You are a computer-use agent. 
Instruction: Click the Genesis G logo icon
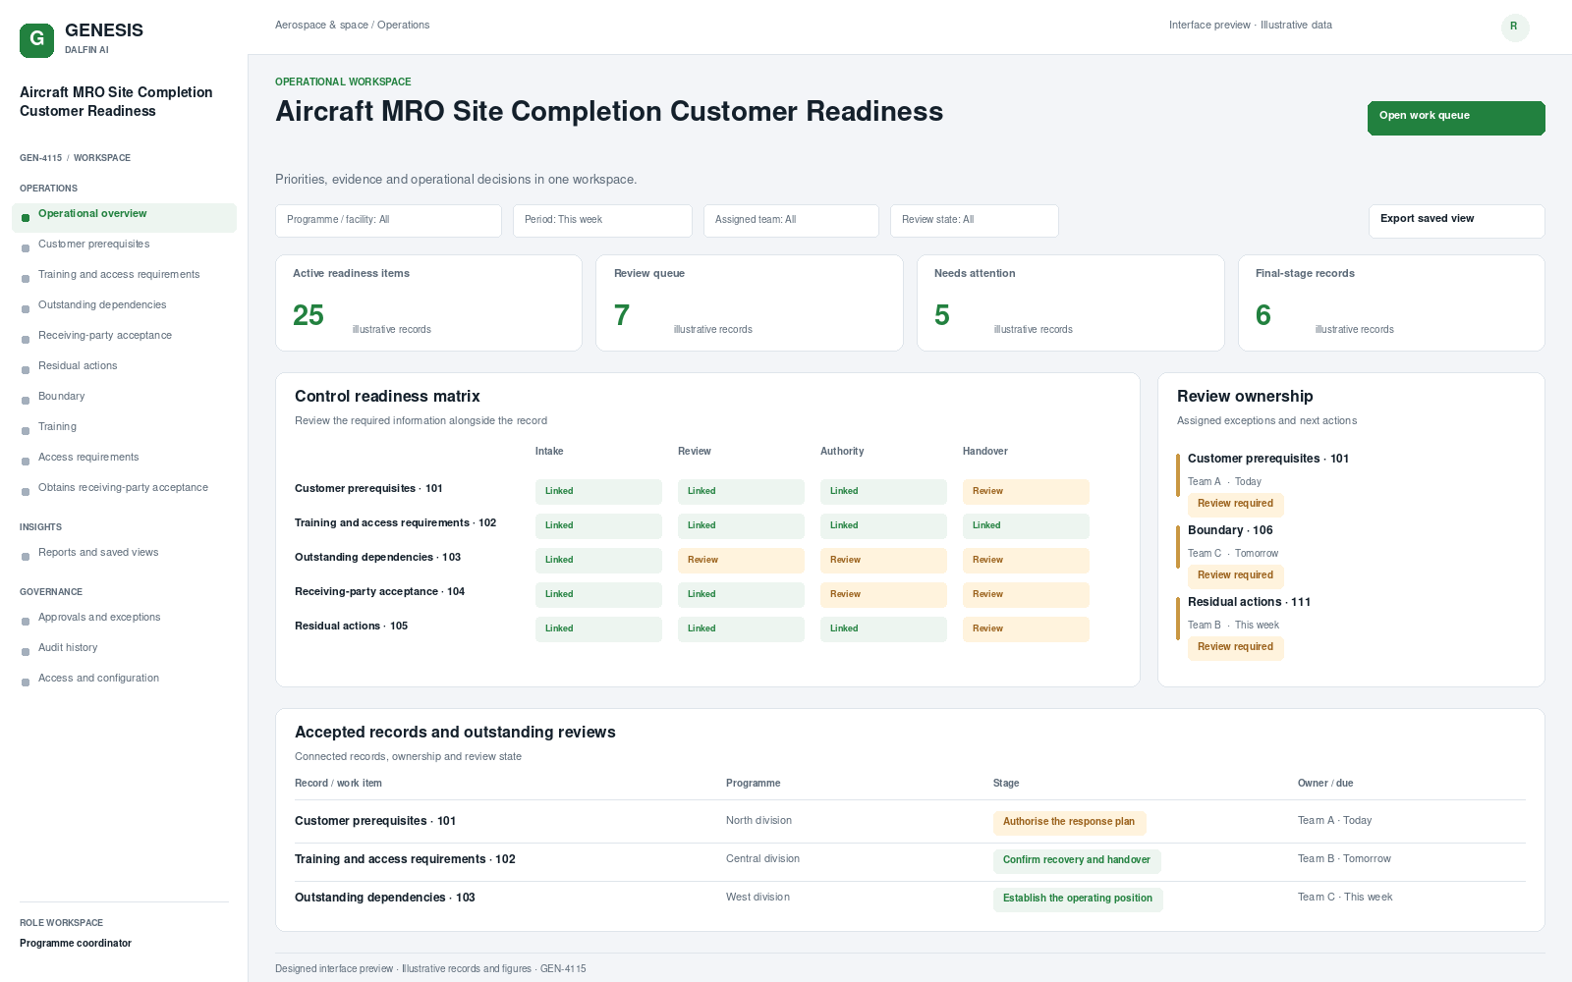[x=36, y=40]
